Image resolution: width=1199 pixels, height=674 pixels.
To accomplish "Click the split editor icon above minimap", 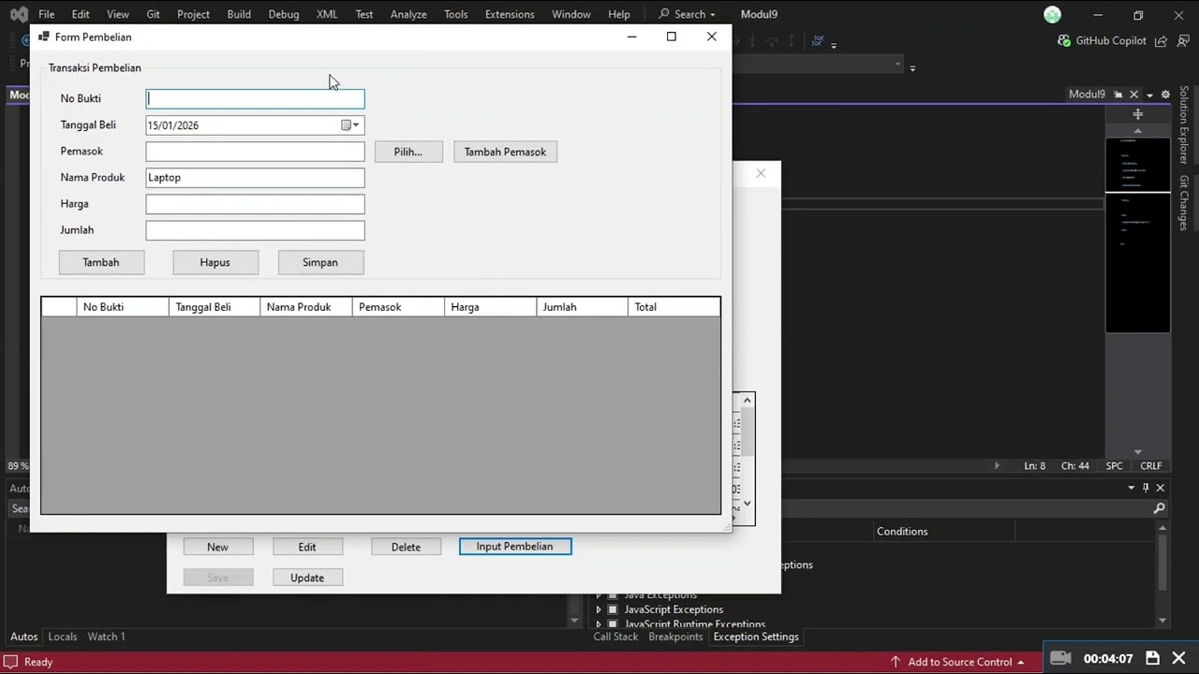I will pos(1138,114).
